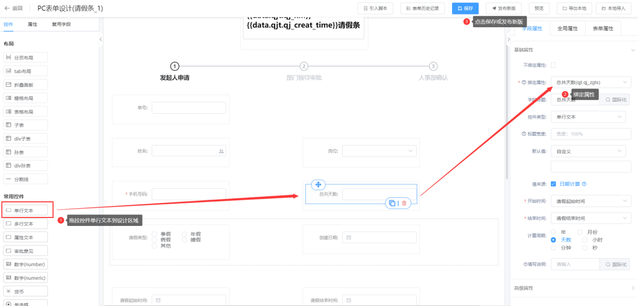
Task: Choose the 多行文本 control
Action: point(26,223)
